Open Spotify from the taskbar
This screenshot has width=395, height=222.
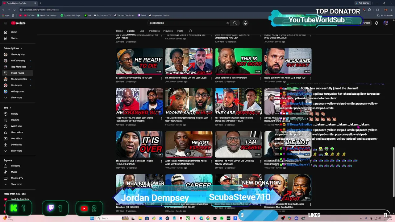(x=222, y=218)
